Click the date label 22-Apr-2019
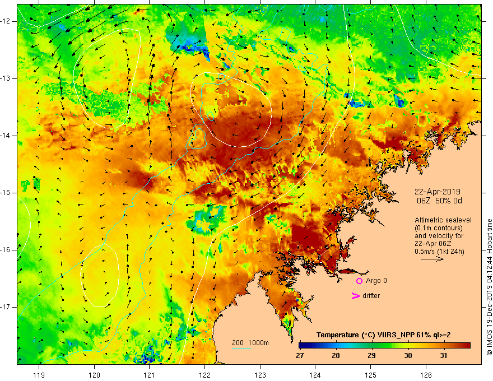The image size is (493, 381). pos(438,192)
